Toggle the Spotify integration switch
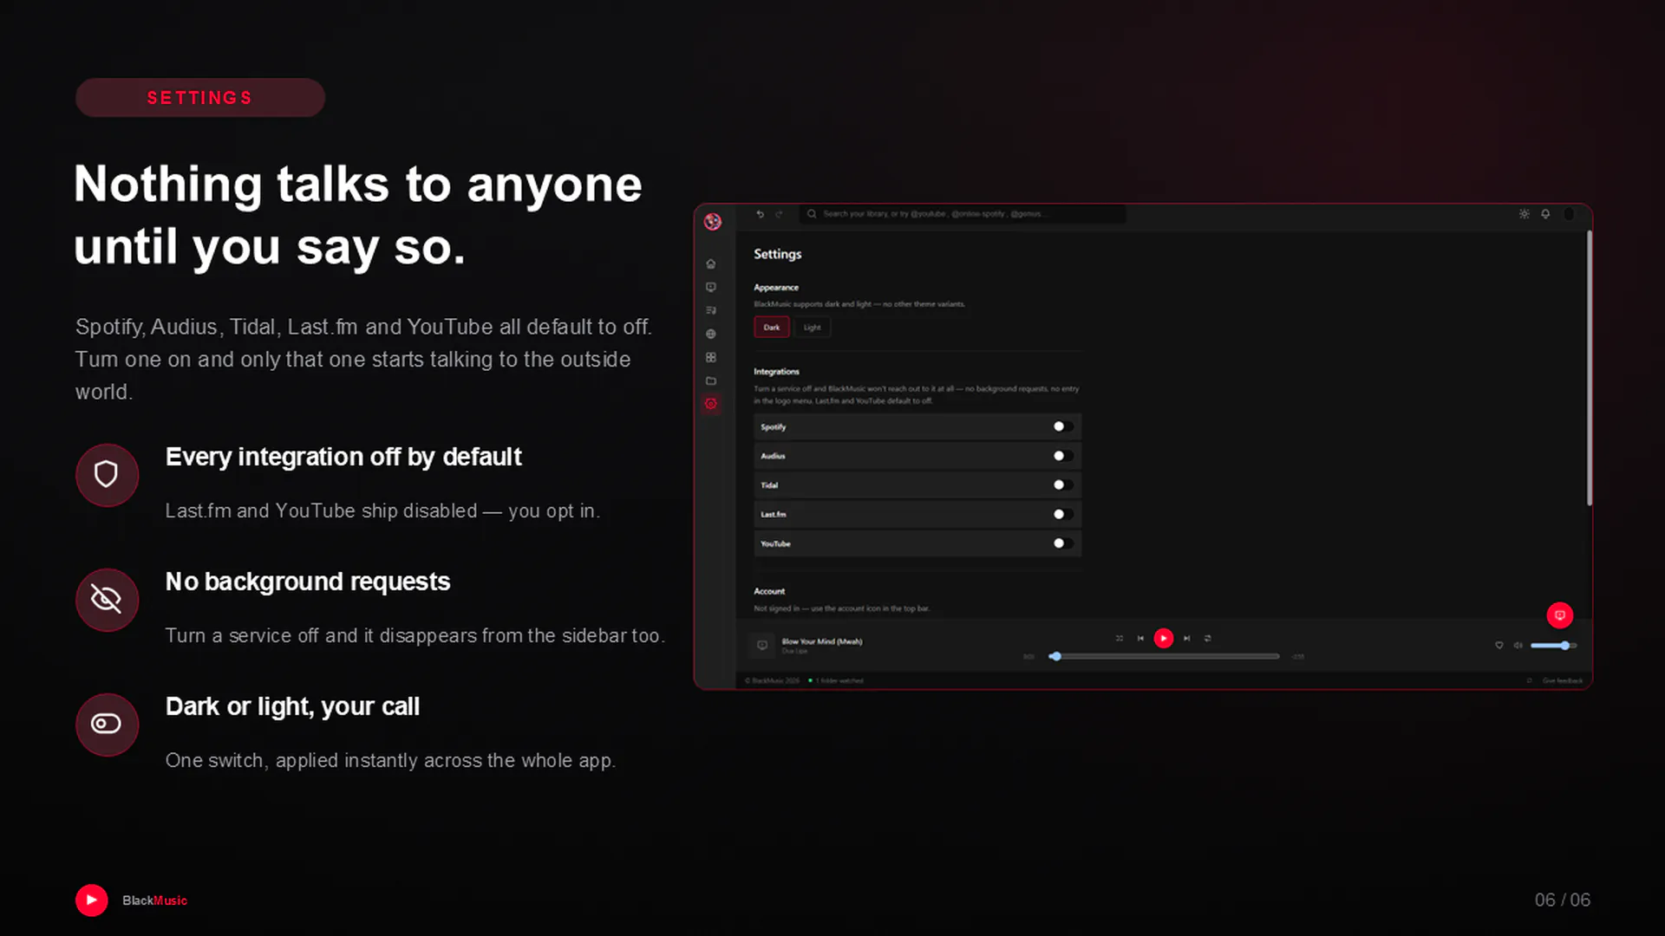The height and width of the screenshot is (936, 1665). (1063, 426)
